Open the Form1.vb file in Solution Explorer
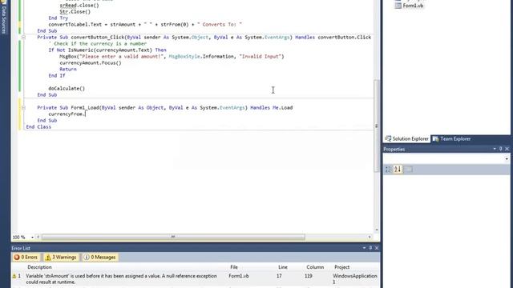513x288 pixels. pyautogui.click(x=413, y=6)
